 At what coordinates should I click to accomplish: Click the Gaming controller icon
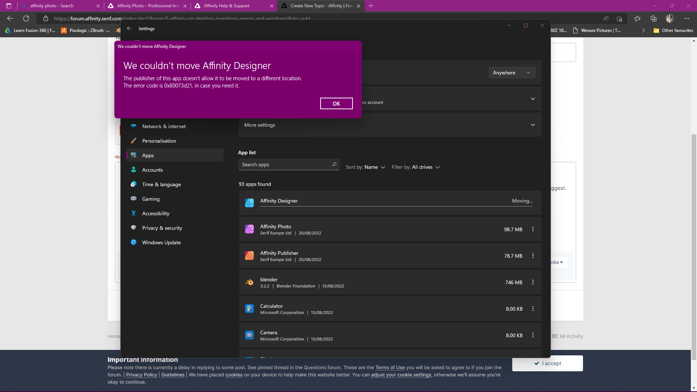134,199
